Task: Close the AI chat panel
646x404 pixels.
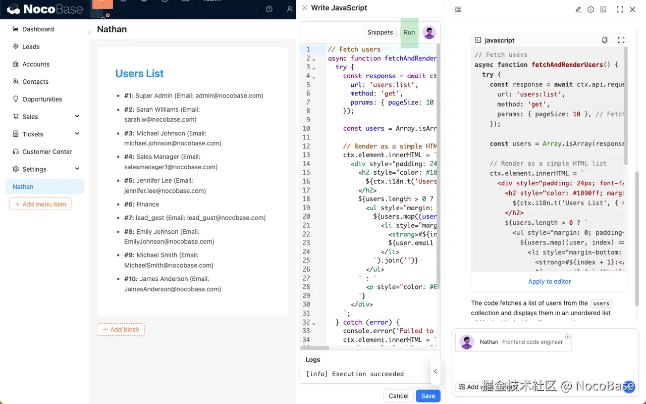Action: click(x=632, y=10)
